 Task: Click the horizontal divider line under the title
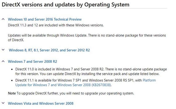coord(84,8)
